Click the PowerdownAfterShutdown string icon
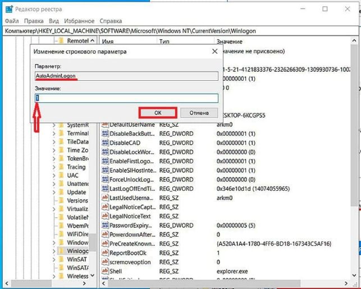This screenshot has height=289, width=361. 105,235
